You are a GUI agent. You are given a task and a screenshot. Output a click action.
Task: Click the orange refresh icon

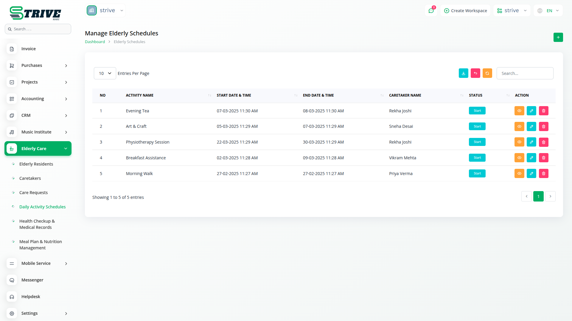coord(487,73)
